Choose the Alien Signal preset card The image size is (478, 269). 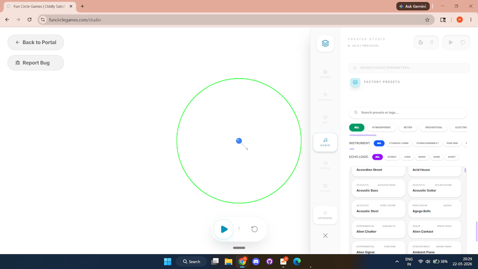(379, 248)
